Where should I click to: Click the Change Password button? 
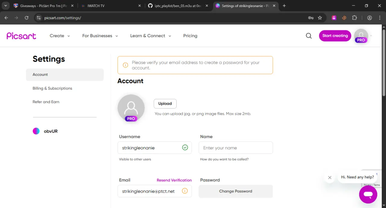point(236,191)
